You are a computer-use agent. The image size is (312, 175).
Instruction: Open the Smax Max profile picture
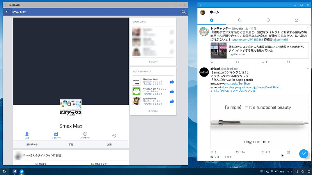pyautogui.click(x=71, y=110)
